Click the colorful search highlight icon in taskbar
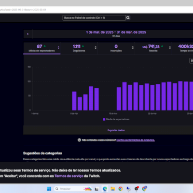 pyautogui.click(x=88, y=189)
